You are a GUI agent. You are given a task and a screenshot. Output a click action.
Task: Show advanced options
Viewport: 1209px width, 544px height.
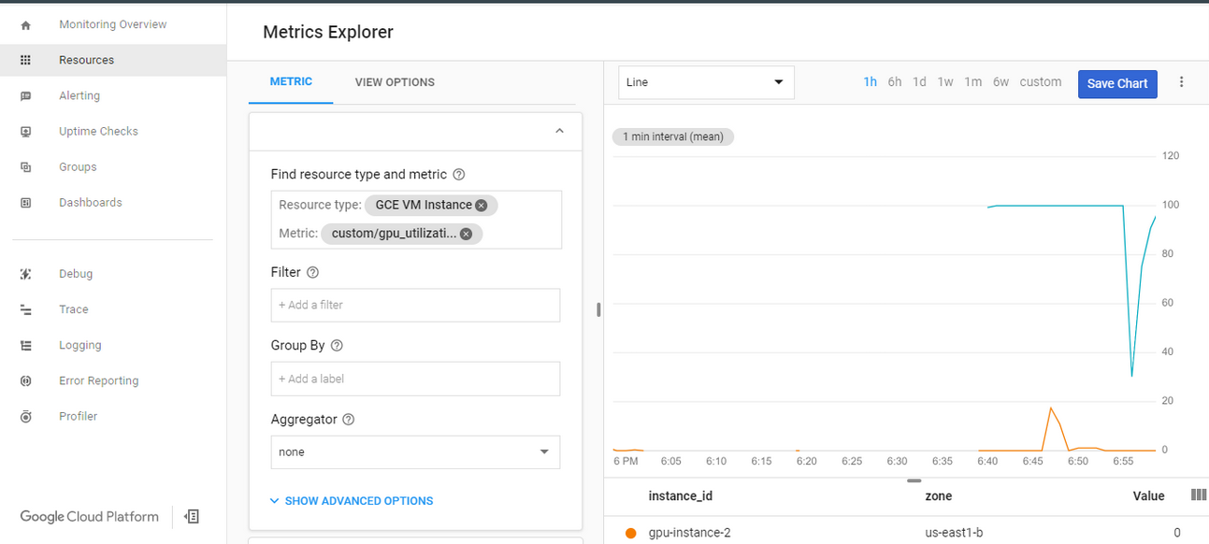[x=351, y=500]
